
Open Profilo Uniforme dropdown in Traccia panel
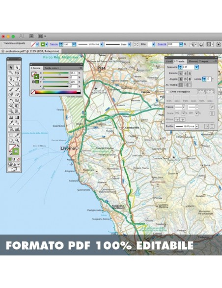tap(197, 126)
